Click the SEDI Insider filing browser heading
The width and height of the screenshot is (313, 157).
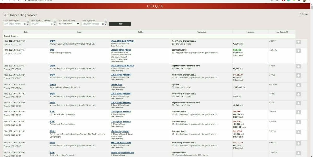click(20, 15)
